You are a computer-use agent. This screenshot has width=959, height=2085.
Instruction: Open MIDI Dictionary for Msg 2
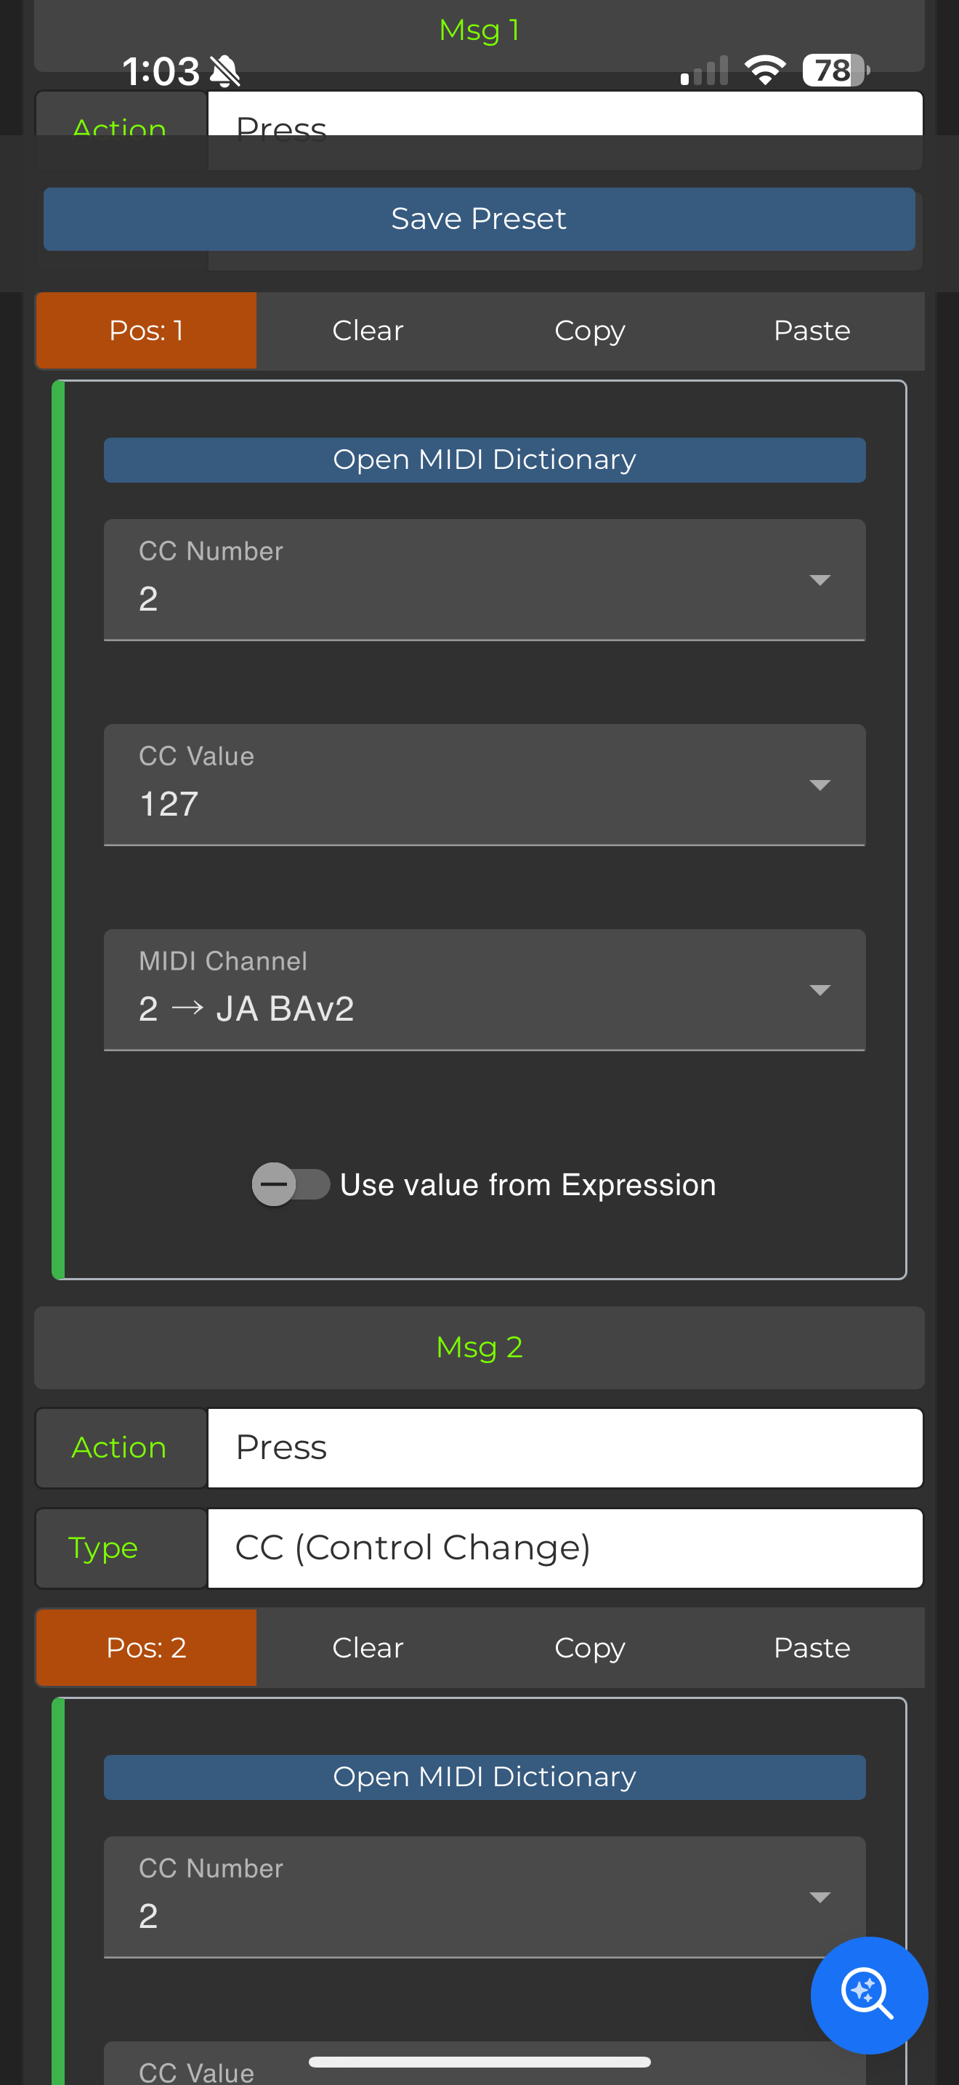pyautogui.click(x=484, y=1777)
